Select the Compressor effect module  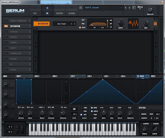tap(17, 53)
